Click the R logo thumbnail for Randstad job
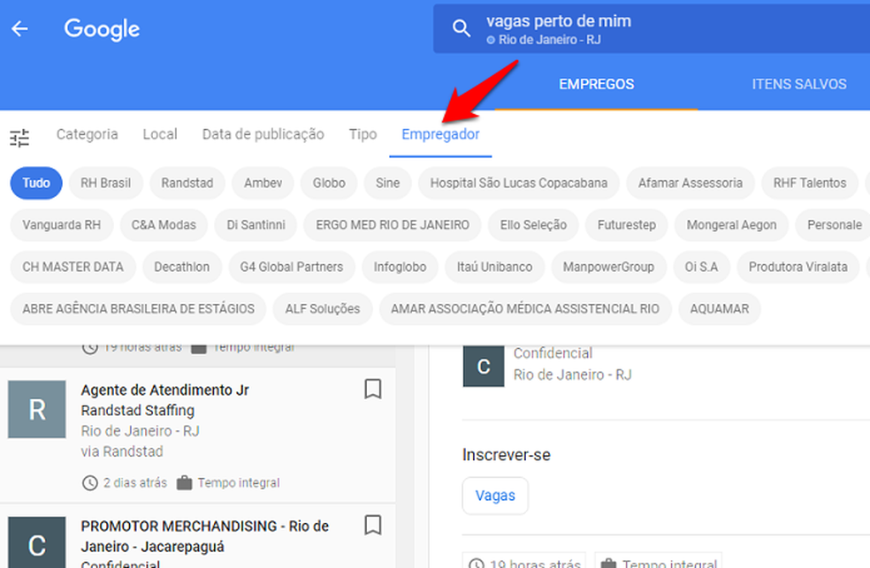 pos(36,409)
